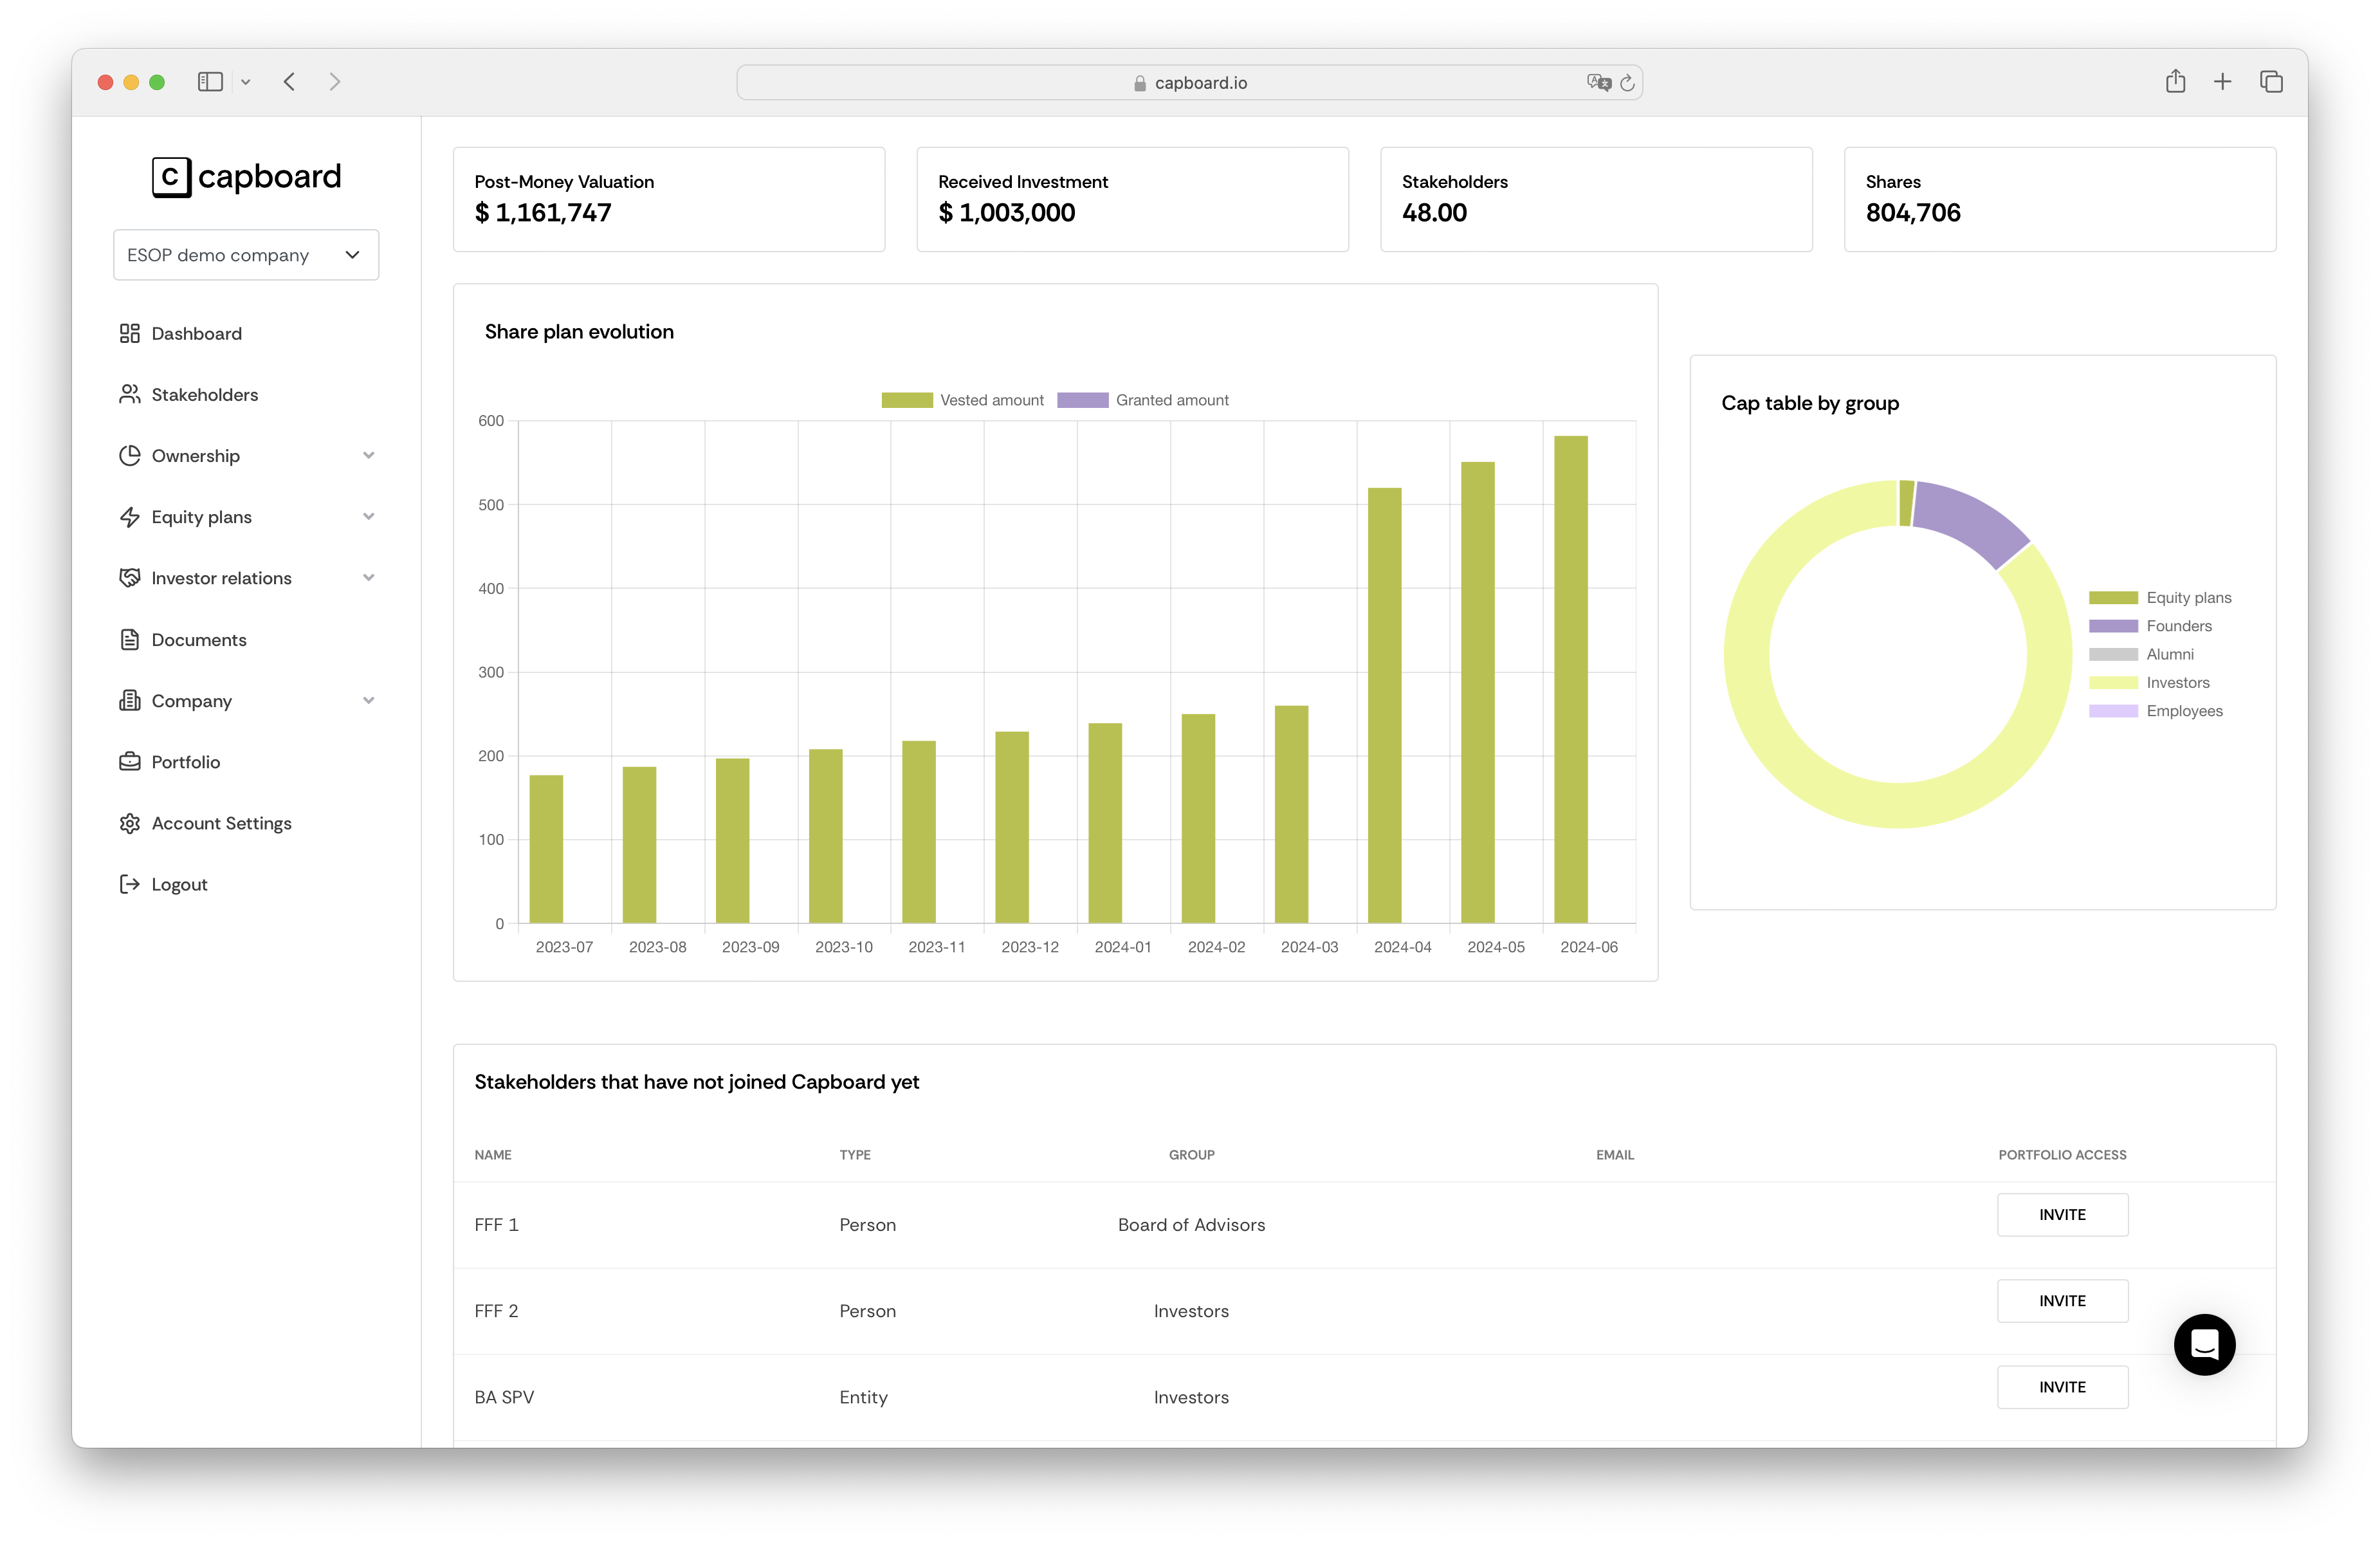This screenshot has width=2380, height=1543.
Task: Open a new tab with plus icon
Action: coord(2222,82)
